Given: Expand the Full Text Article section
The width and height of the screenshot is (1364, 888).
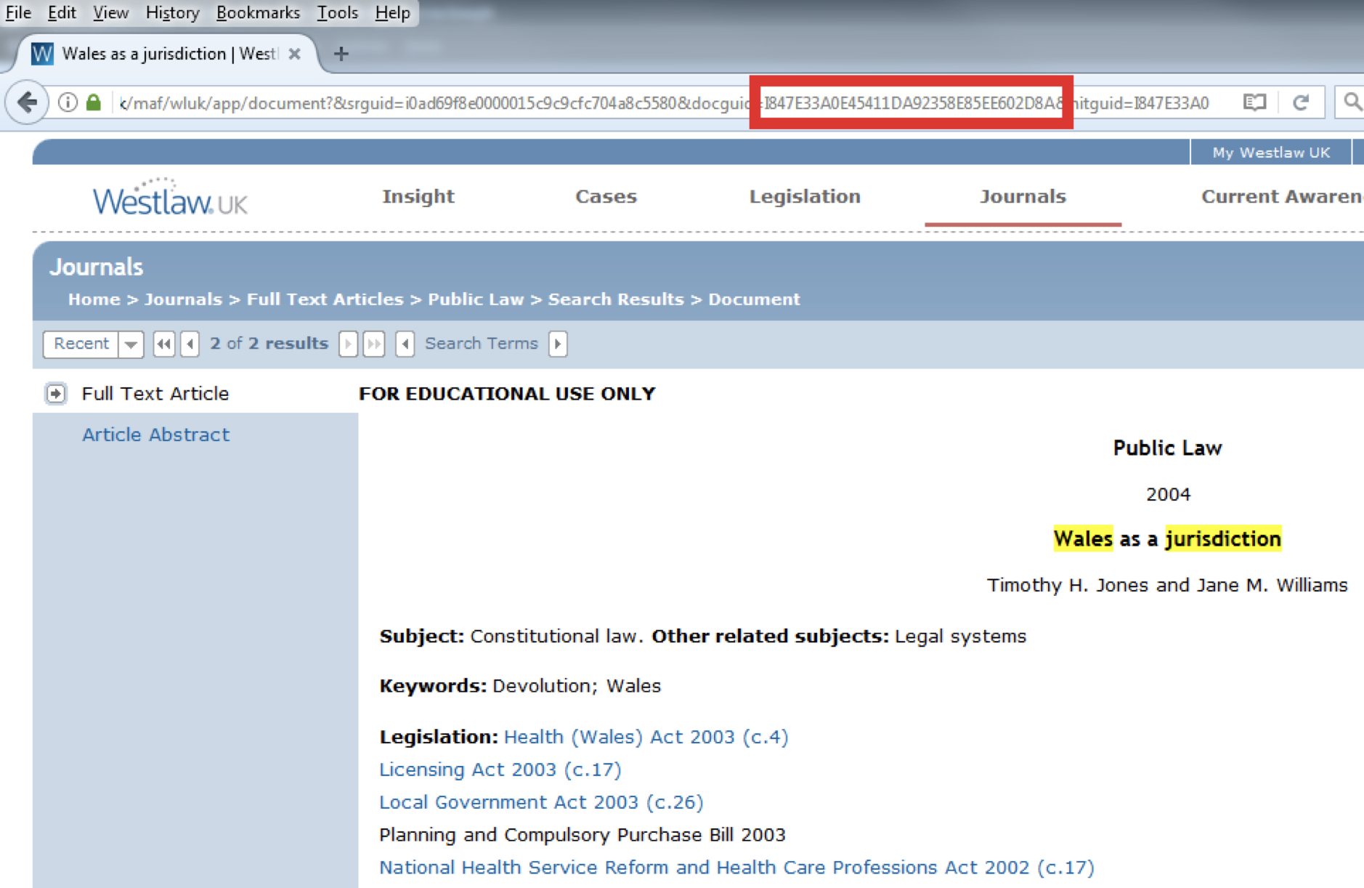Looking at the screenshot, I should [x=56, y=393].
